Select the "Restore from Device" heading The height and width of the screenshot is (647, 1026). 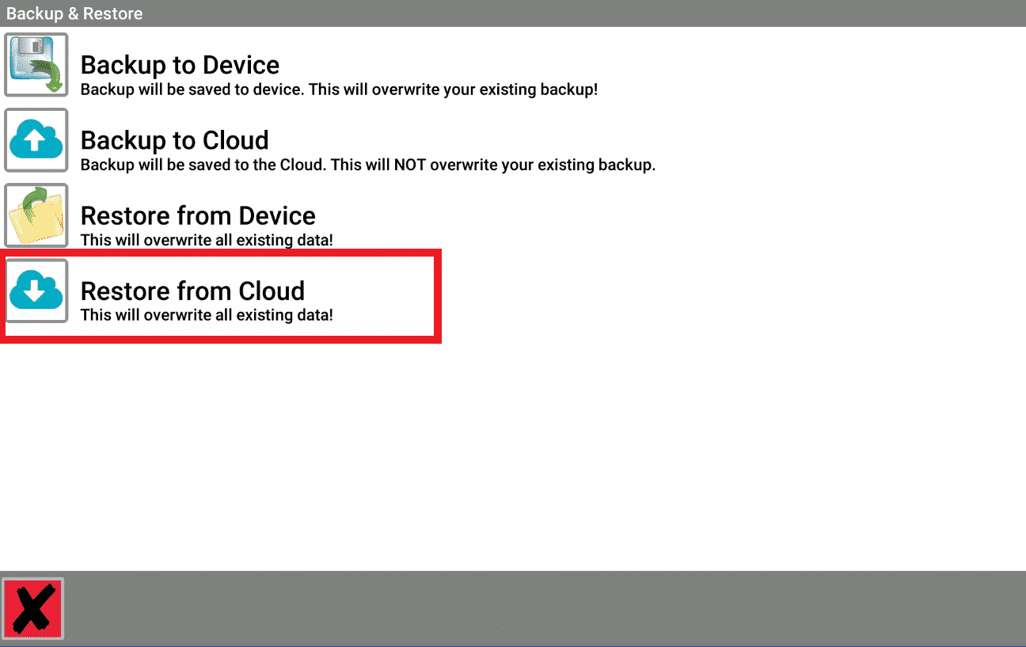pyautogui.click(x=198, y=215)
